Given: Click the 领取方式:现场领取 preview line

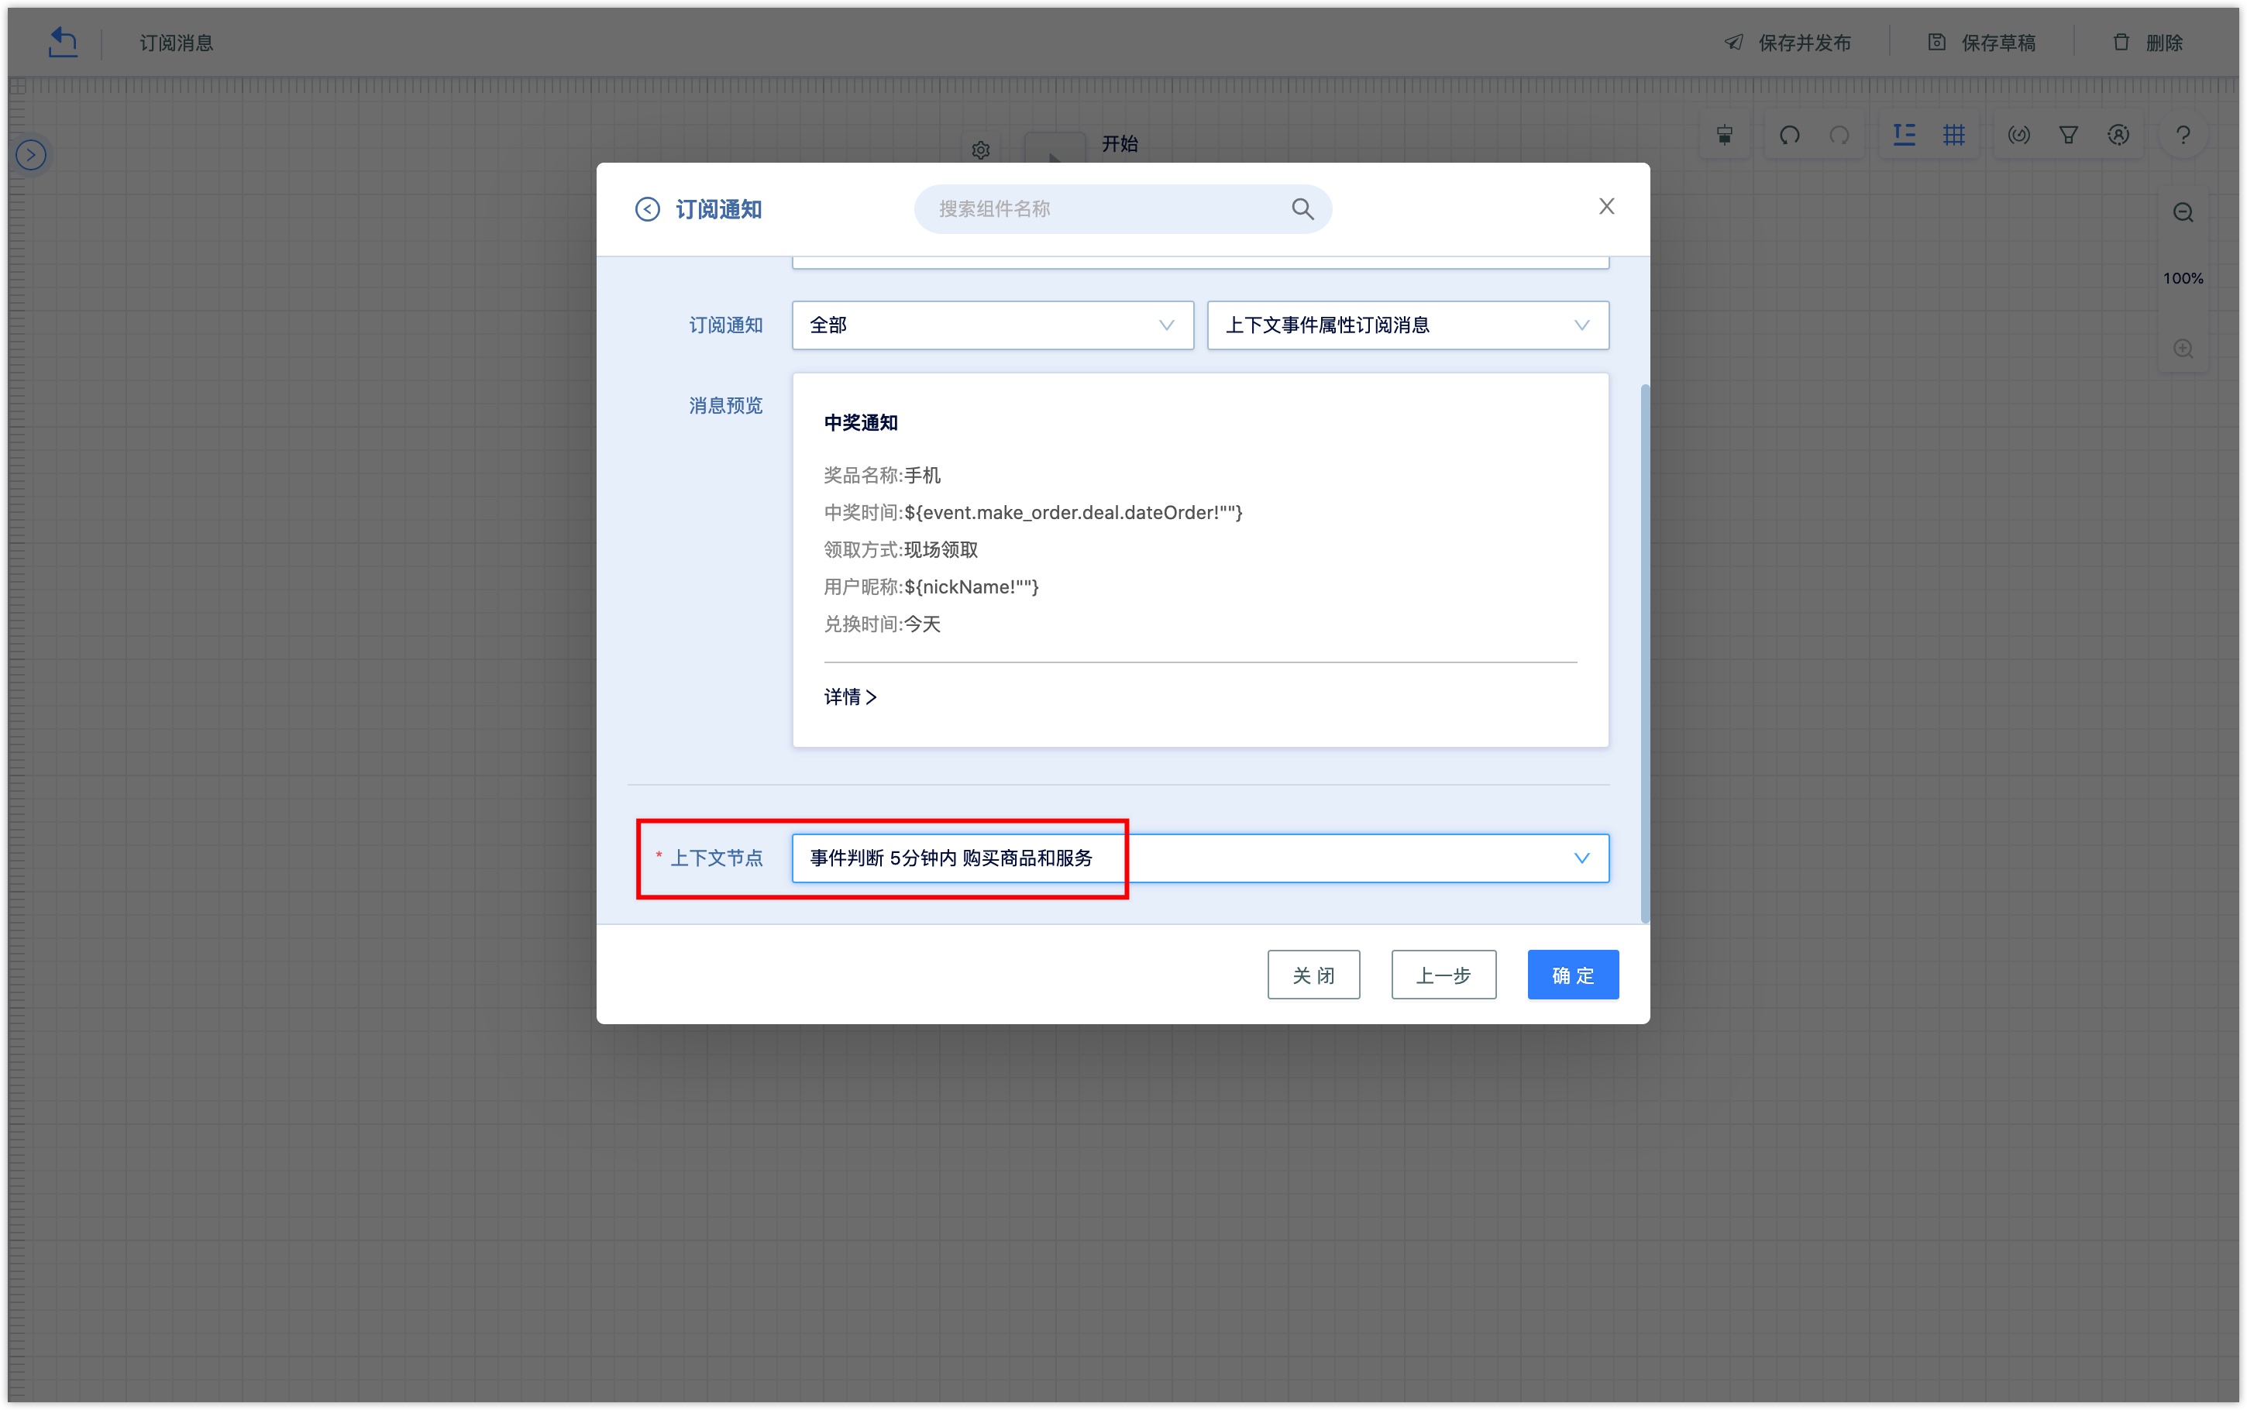Looking at the screenshot, I should click(x=900, y=550).
